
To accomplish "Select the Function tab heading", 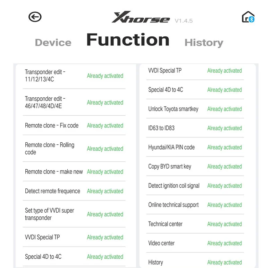I will coord(128,40).
